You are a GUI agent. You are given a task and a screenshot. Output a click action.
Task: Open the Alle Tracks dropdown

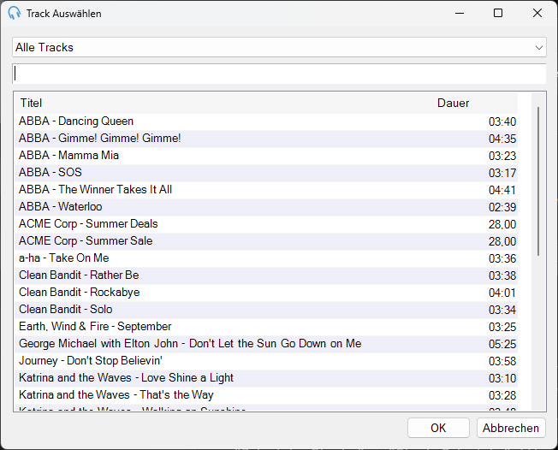pyautogui.click(x=279, y=47)
